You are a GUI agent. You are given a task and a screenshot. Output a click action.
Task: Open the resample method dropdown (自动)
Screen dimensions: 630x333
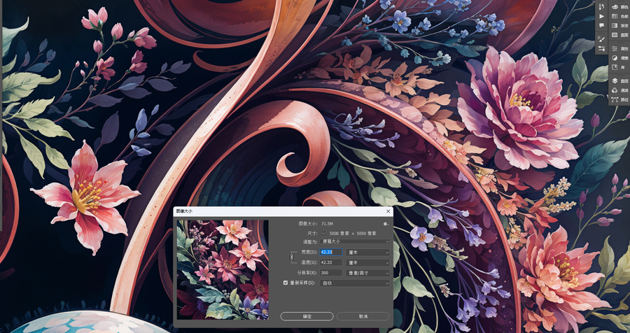(355, 283)
